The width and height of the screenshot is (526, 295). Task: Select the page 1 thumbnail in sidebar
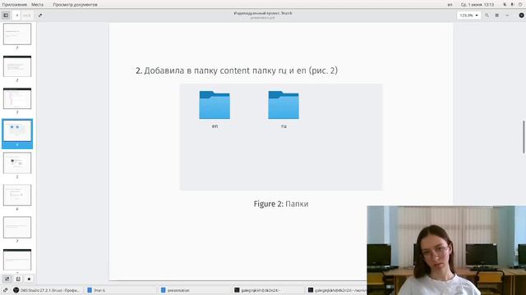pyautogui.click(x=17, y=34)
